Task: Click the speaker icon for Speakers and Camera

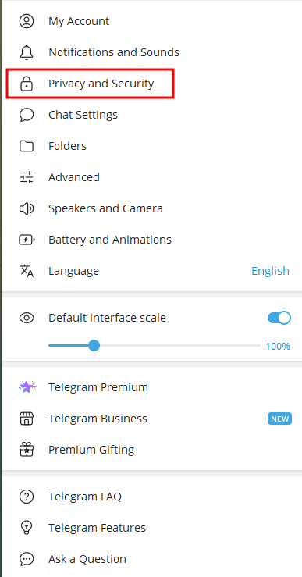Action: (x=27, y=208)
